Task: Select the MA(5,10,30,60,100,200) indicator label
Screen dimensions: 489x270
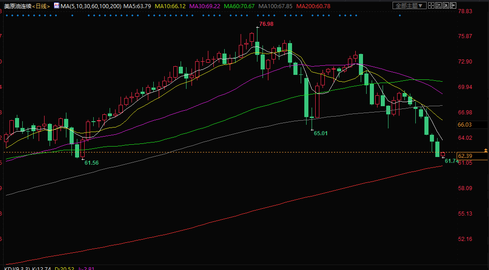Action: click(91, 6)
